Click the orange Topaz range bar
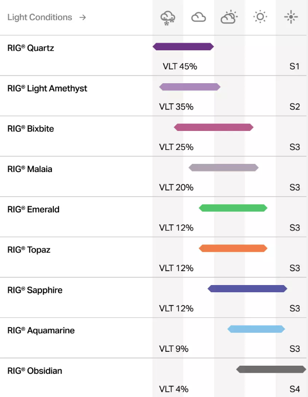 tap(233, 249)
